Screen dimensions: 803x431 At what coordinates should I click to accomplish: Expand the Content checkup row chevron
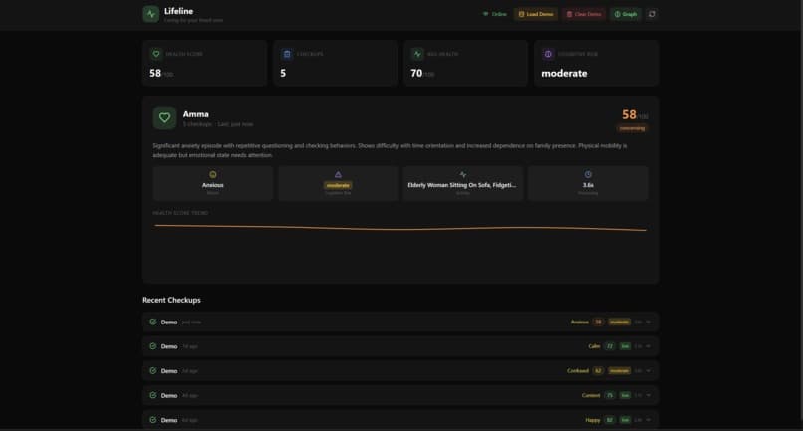point(648,396)
